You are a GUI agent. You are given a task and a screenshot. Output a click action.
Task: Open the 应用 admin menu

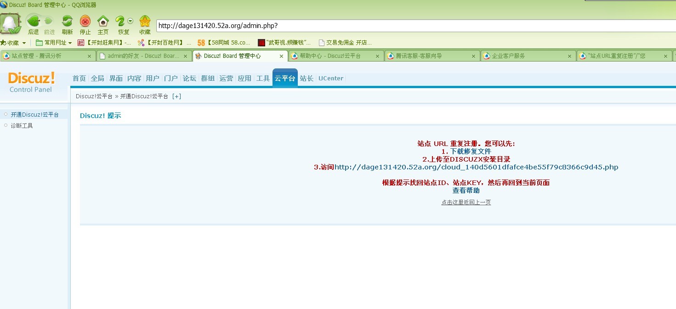pos(244,79)
